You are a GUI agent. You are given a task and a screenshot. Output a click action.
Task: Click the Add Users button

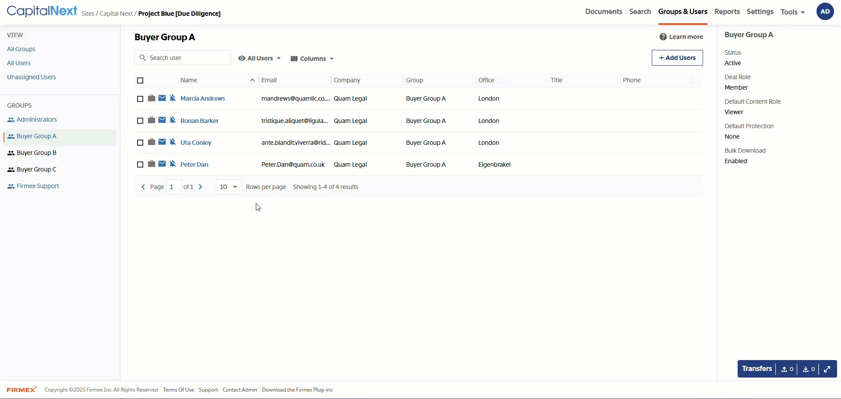(x=677, y=58)
